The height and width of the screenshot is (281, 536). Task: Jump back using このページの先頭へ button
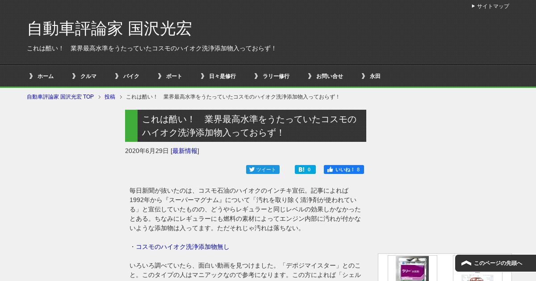pos(495,263)
